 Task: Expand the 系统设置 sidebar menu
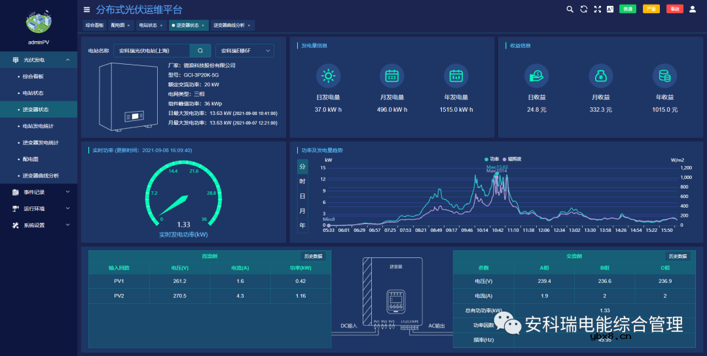click(39, 225)
